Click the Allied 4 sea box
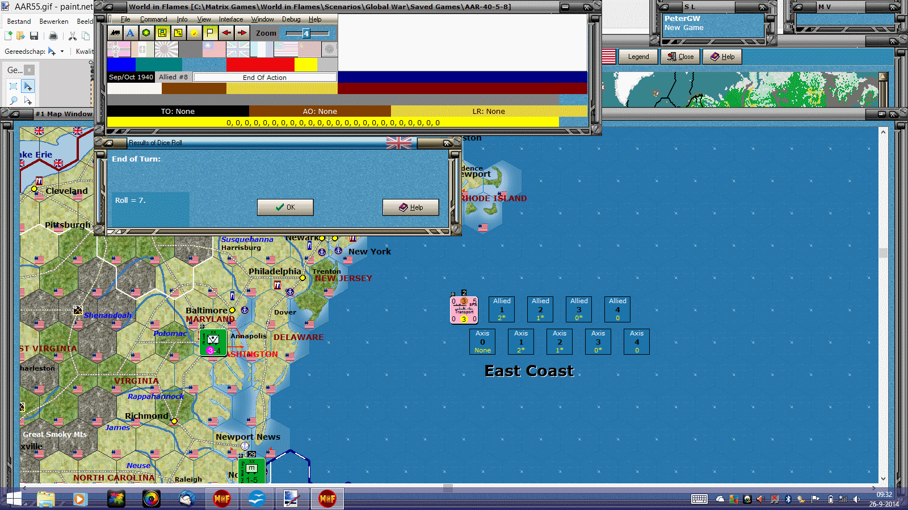The height and width of the screenshot is (510, 908). (617, 310)
